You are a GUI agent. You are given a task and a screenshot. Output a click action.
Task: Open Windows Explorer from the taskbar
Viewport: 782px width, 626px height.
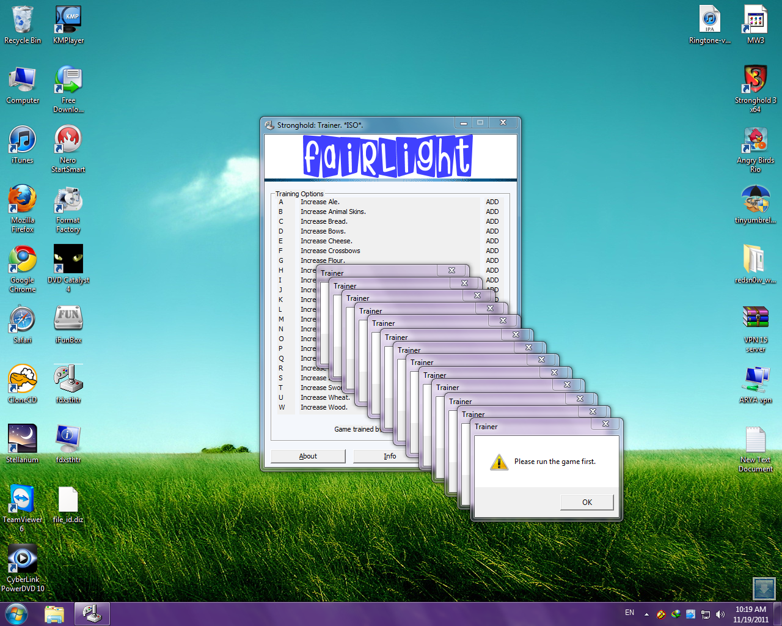coord(54,614)
